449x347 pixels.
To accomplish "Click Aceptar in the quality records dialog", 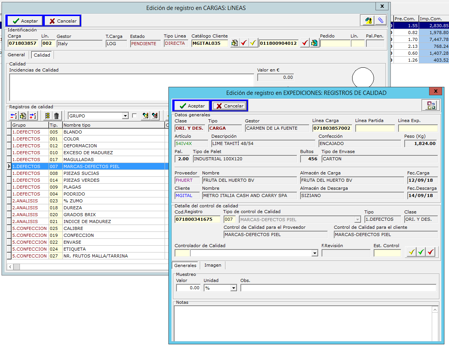I will (192, 106).
